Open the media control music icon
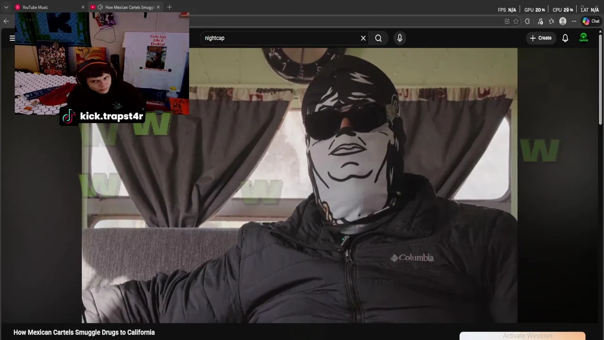Screen dimensions: 604x340 (540, 21)
